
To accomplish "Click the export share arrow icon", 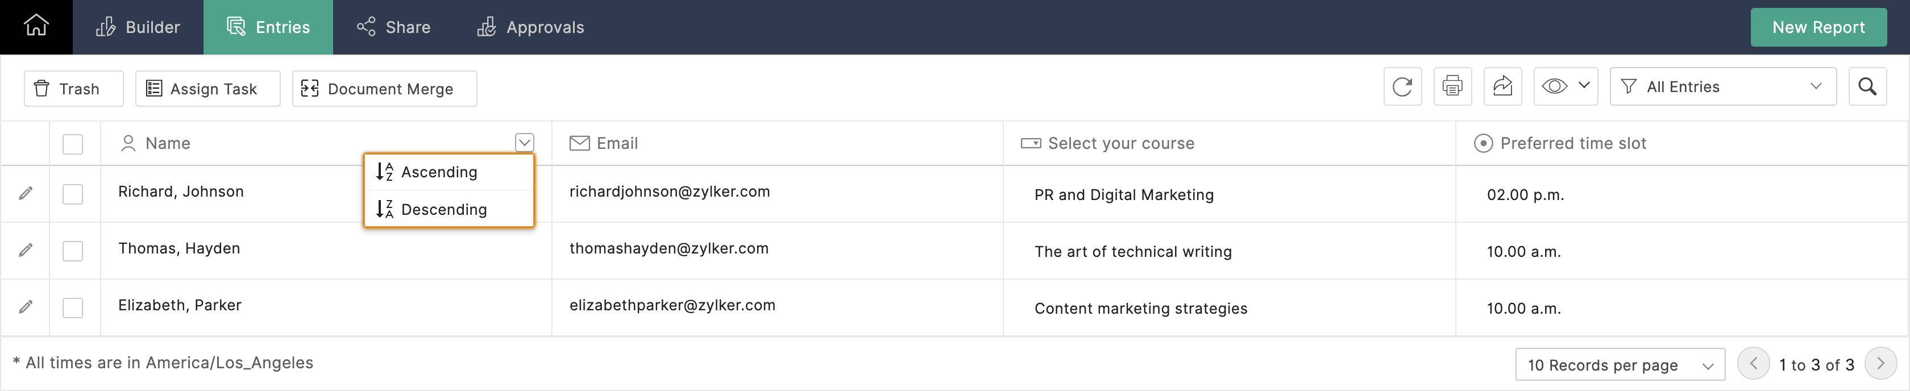I will (x=1502, y=87).
